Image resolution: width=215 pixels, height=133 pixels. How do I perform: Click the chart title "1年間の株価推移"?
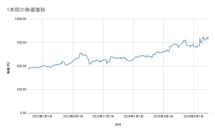coord(26,10)
